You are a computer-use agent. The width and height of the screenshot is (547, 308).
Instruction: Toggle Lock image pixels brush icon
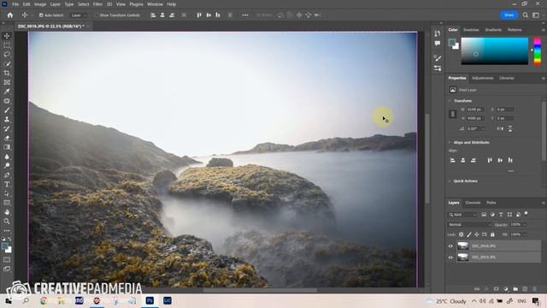469,234
